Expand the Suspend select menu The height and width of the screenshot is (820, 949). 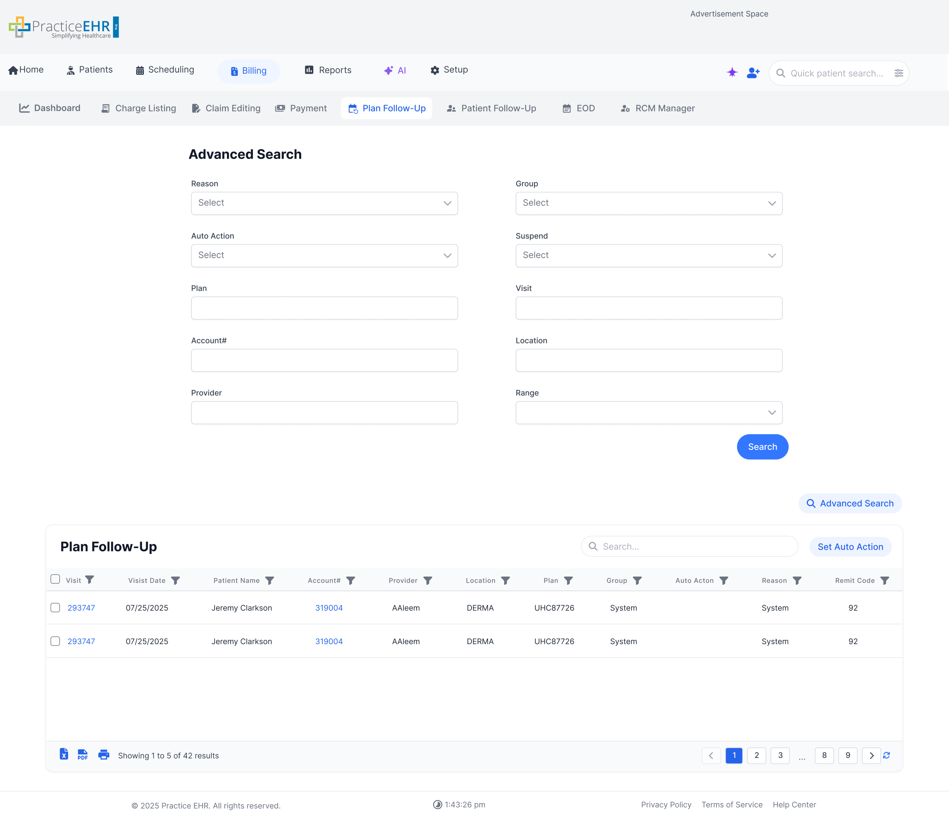pyautogui.click(x=648, y=255)
